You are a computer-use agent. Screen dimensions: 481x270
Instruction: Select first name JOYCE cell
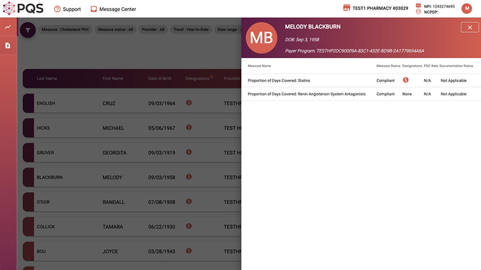[110, 251]
